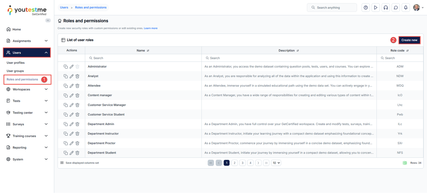Open rows-per-page dropdown showing 10
This screenshot has width=427, height=193.
276,163
